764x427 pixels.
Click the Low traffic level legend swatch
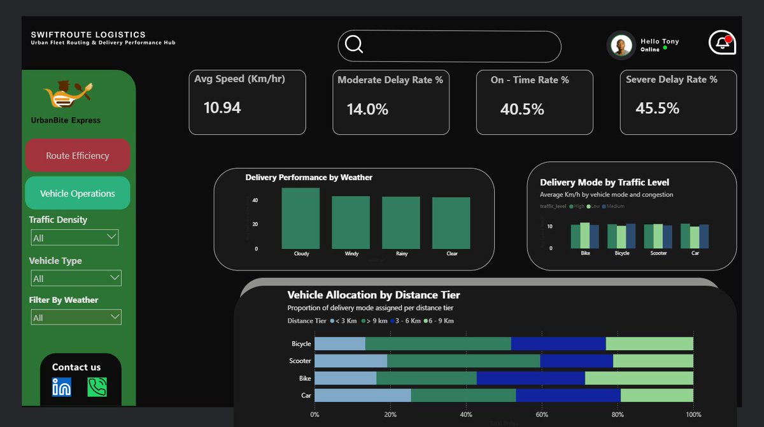pos(590,207)
